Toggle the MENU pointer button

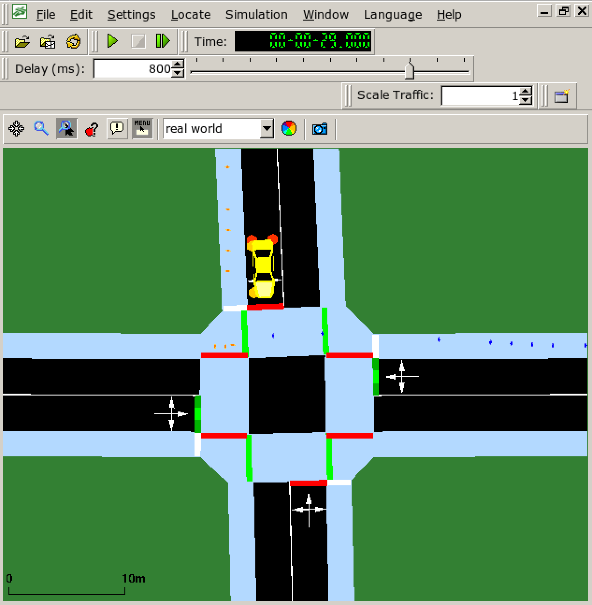point(142,129)
